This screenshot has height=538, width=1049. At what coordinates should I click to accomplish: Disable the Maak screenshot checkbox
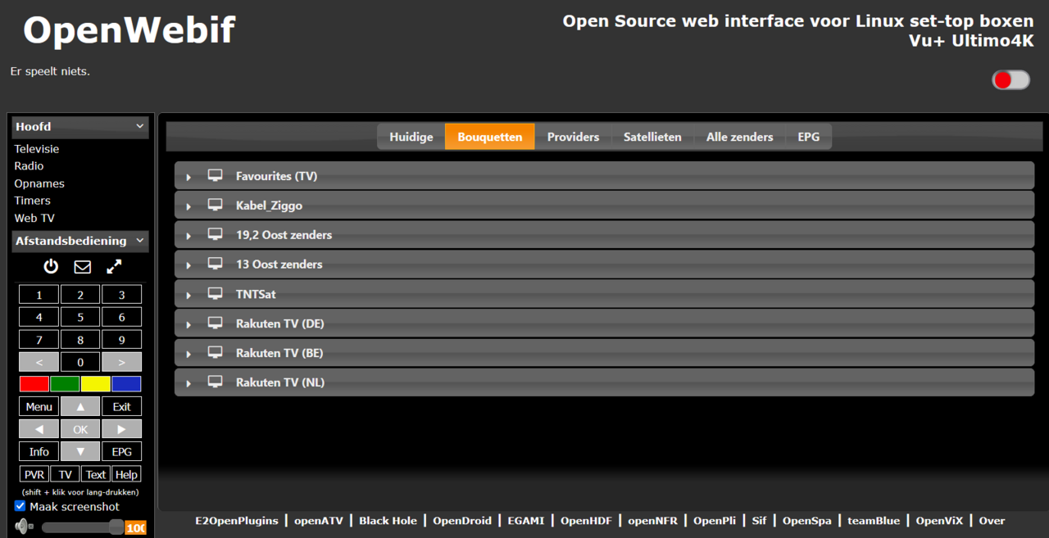coord(19,506)
